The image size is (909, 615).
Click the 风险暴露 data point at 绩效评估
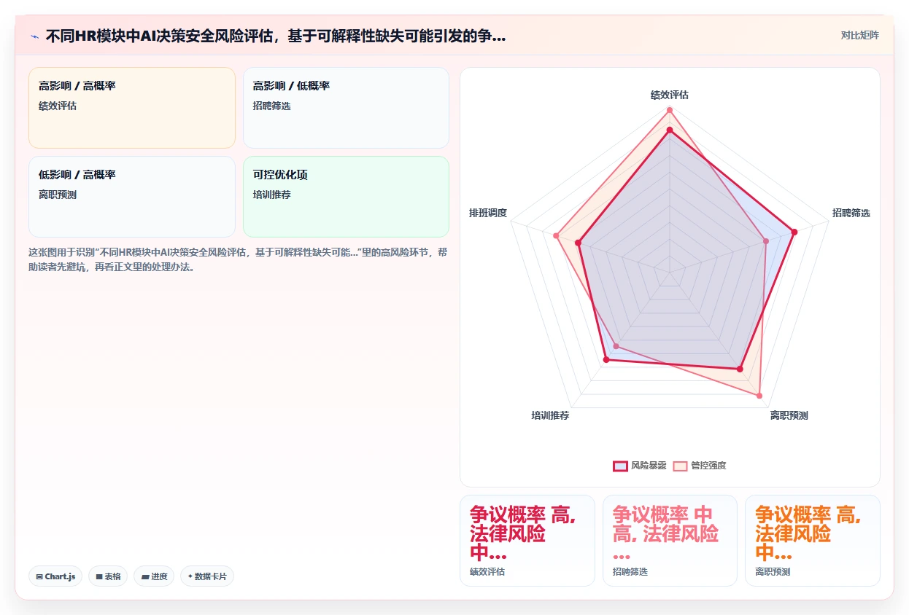670,130
